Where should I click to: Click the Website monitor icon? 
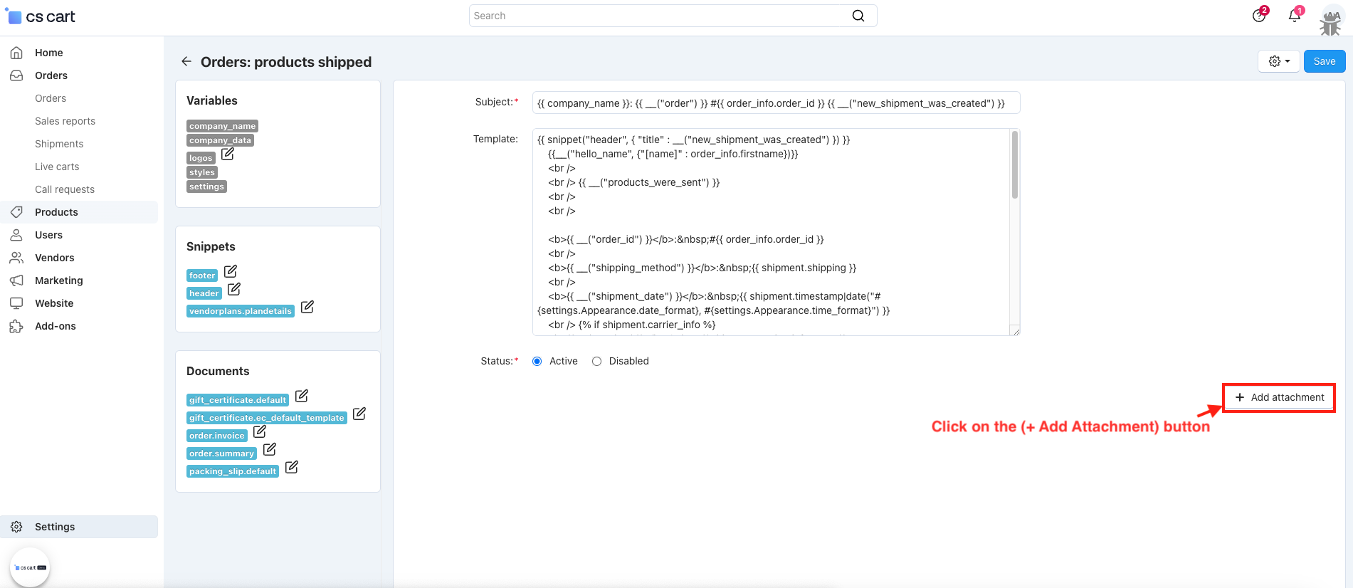16,303
